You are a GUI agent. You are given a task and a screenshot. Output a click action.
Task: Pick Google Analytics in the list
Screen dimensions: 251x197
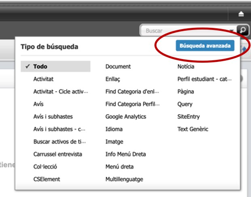[126, 117]
